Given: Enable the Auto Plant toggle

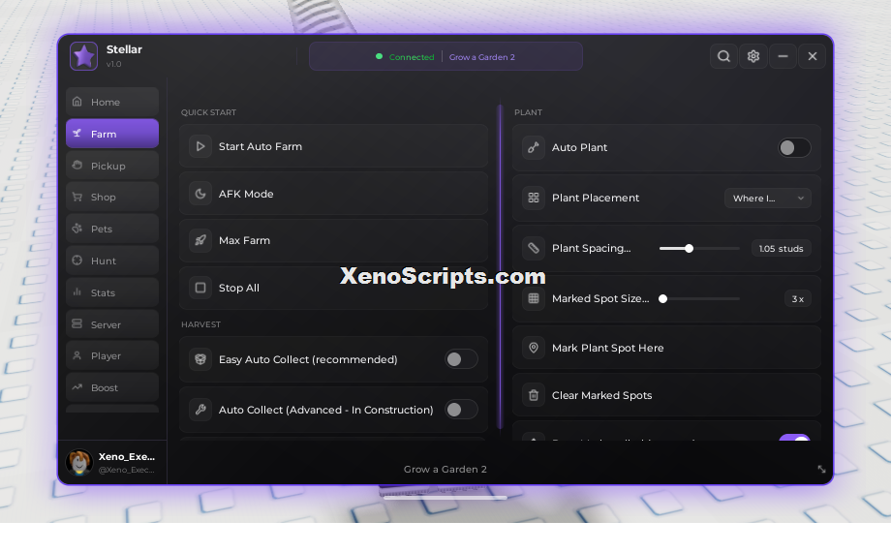Looking at the screenshot, I should [x=794, y=148].
